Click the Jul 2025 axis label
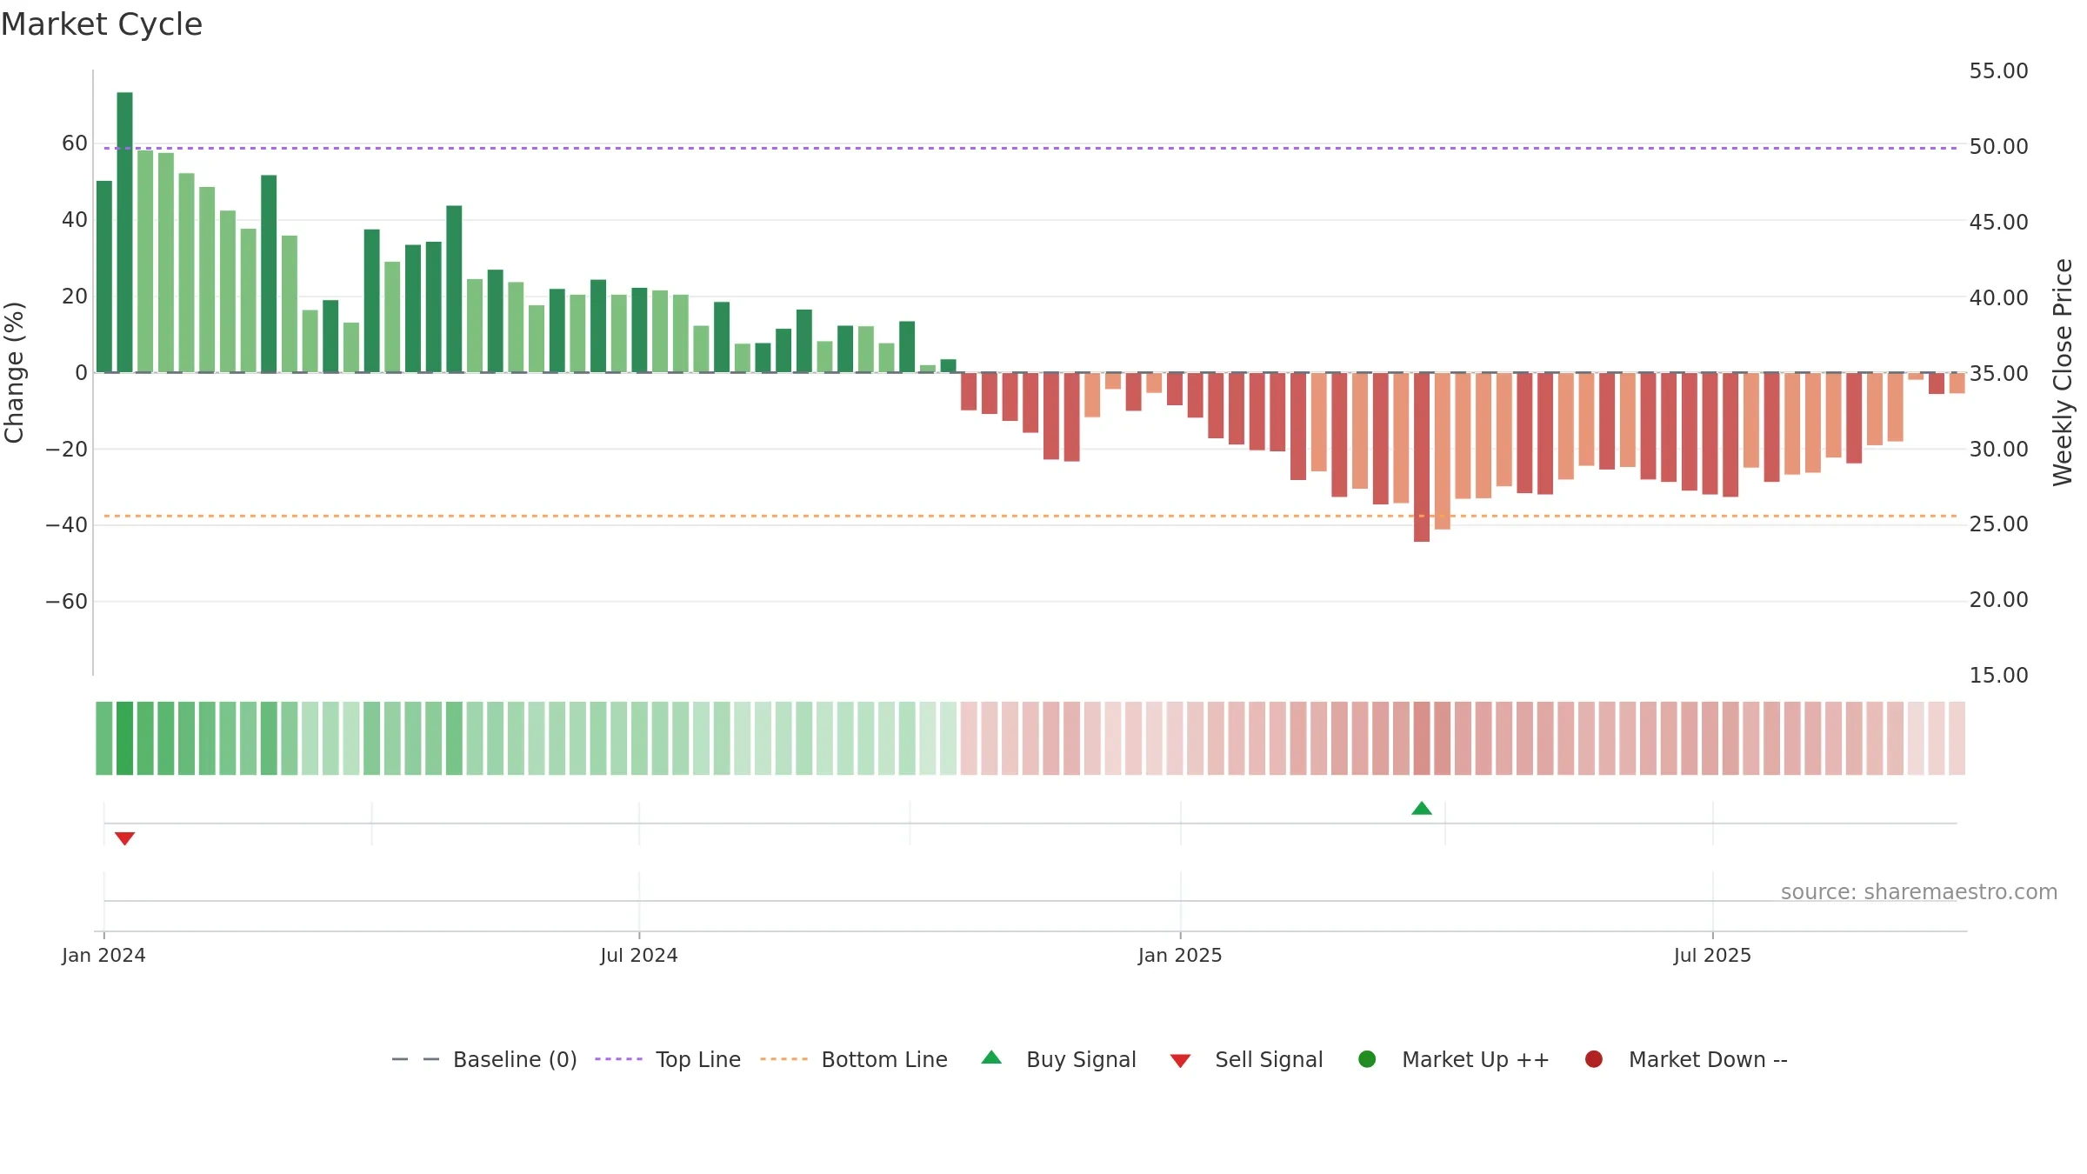The image size is (2087, 1174). click(x=1712, y=955)
